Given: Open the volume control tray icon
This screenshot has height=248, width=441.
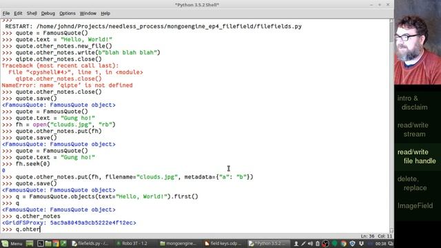Looking at the screenshot, I should click(310, 243).
